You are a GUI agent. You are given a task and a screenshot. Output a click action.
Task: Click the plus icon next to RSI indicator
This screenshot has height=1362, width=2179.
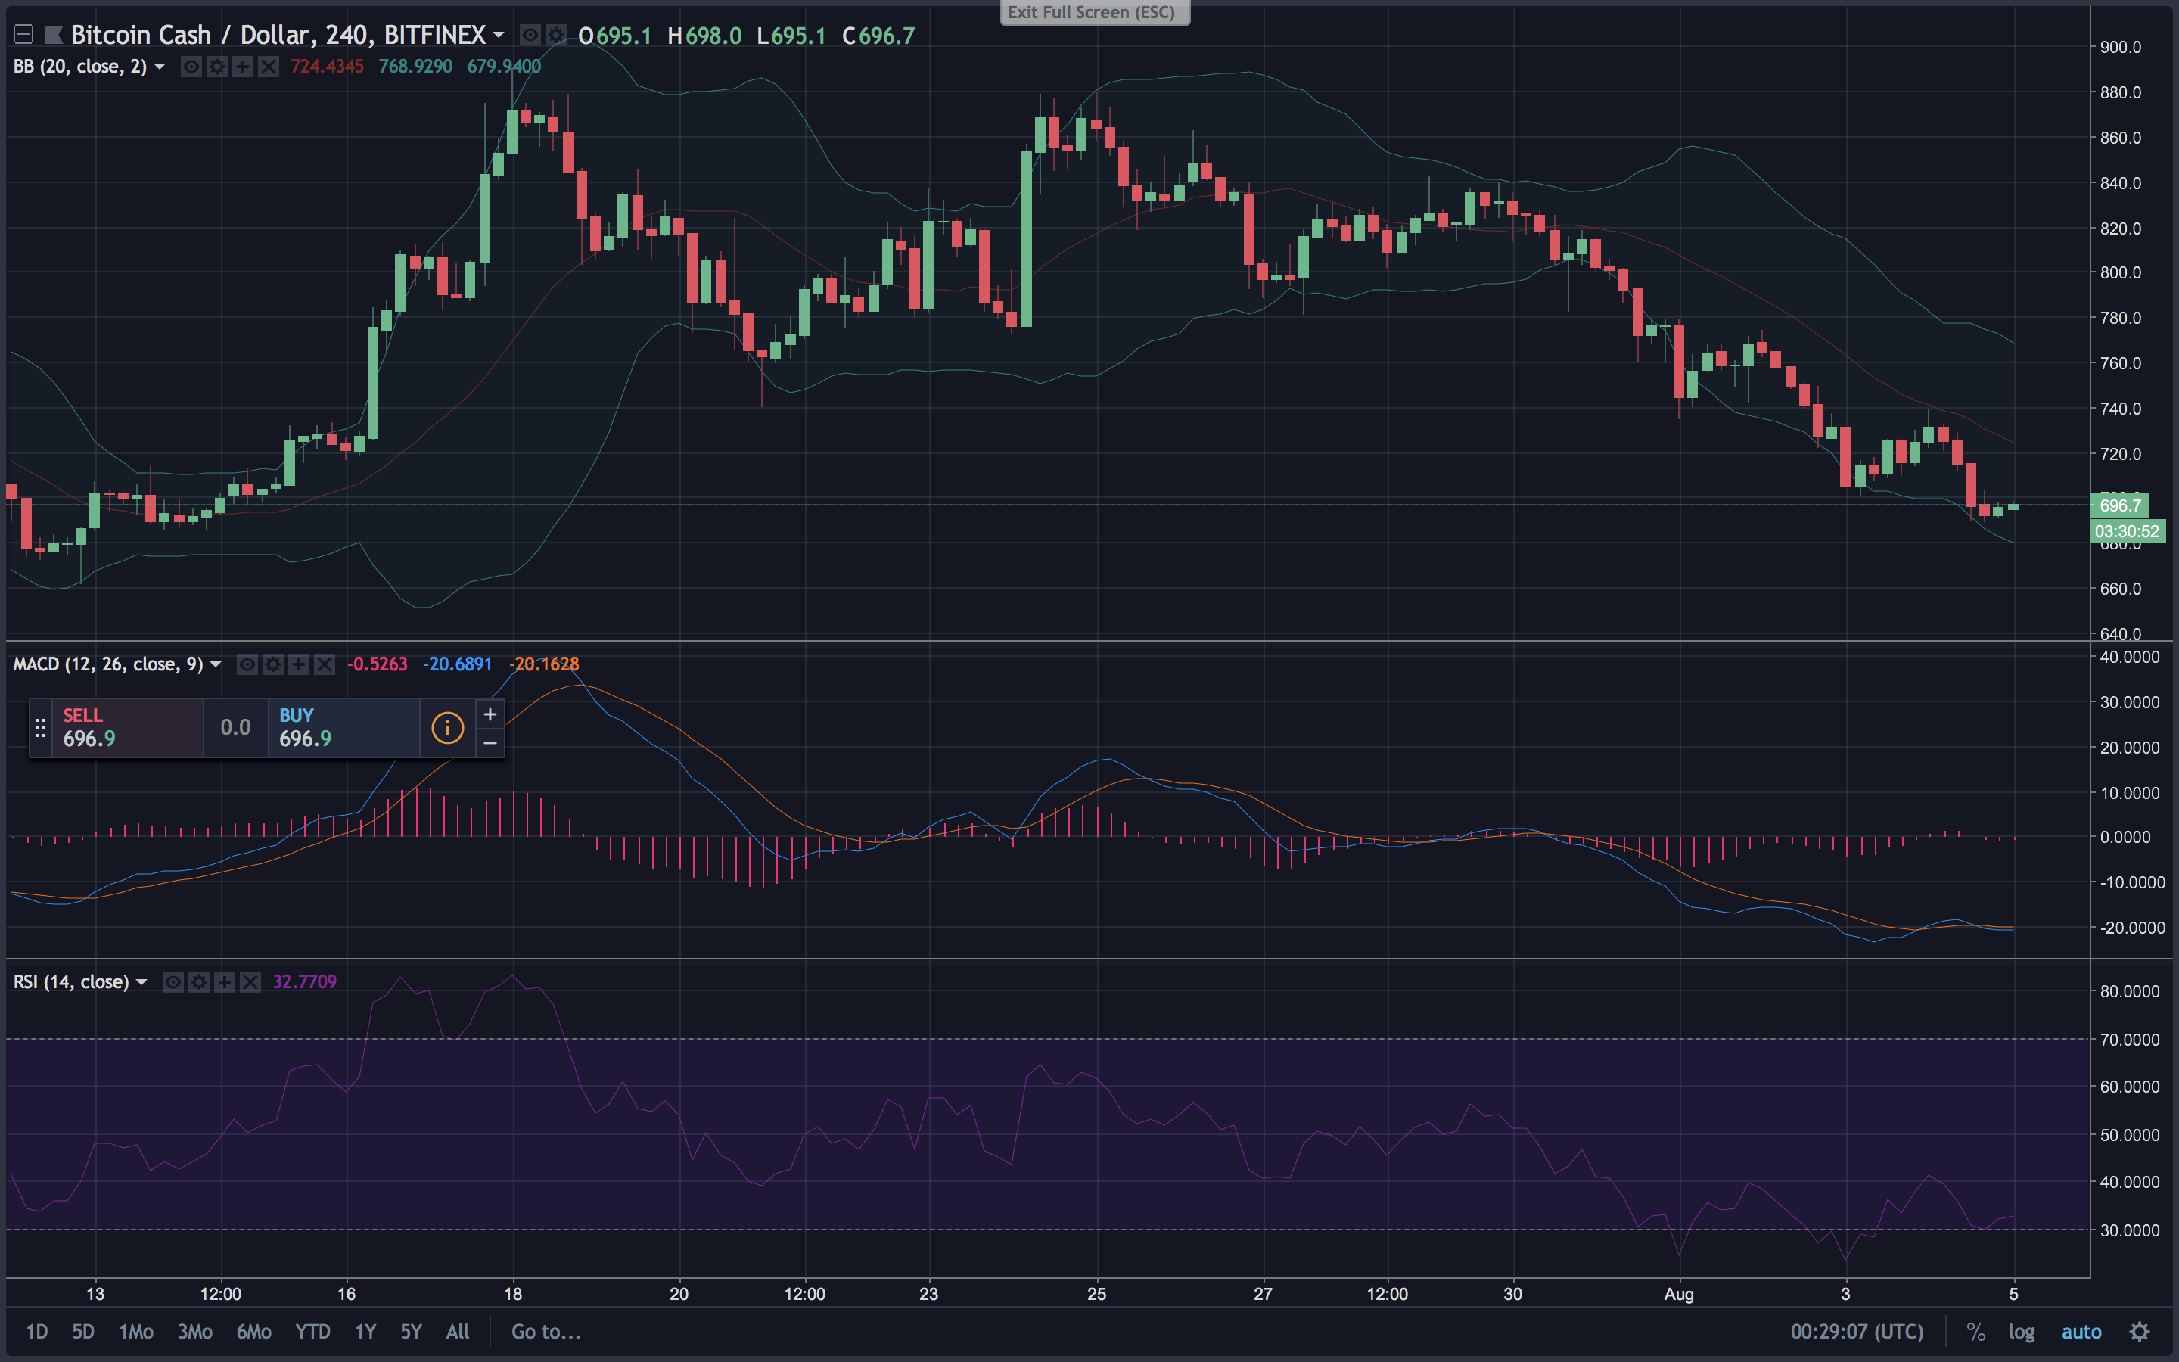(x=224, y=982)
